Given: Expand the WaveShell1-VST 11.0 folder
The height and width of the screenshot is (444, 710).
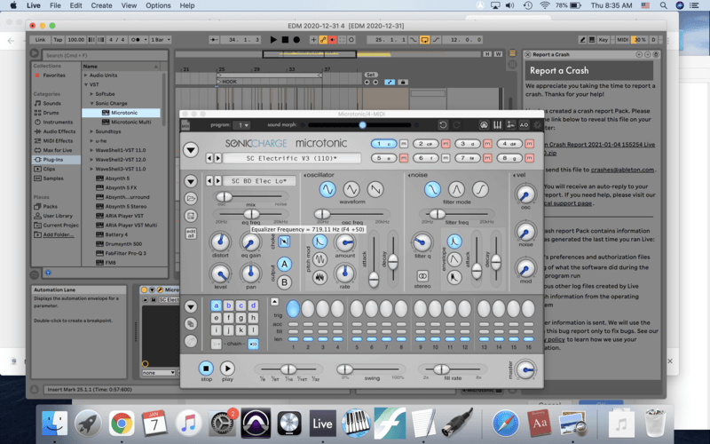Looking at the screenshot, I should click(91, 150).
